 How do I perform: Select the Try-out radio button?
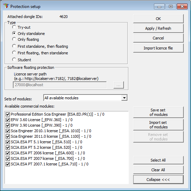[x=14, y=27]
